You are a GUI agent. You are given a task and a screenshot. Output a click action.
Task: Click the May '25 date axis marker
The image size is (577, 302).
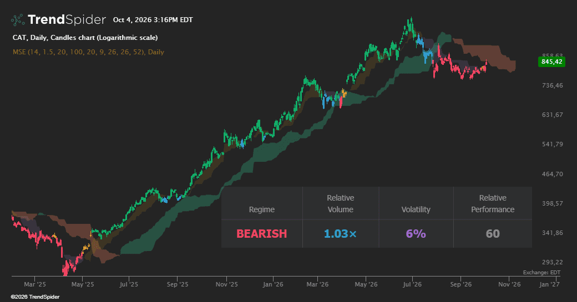[83, 284]
